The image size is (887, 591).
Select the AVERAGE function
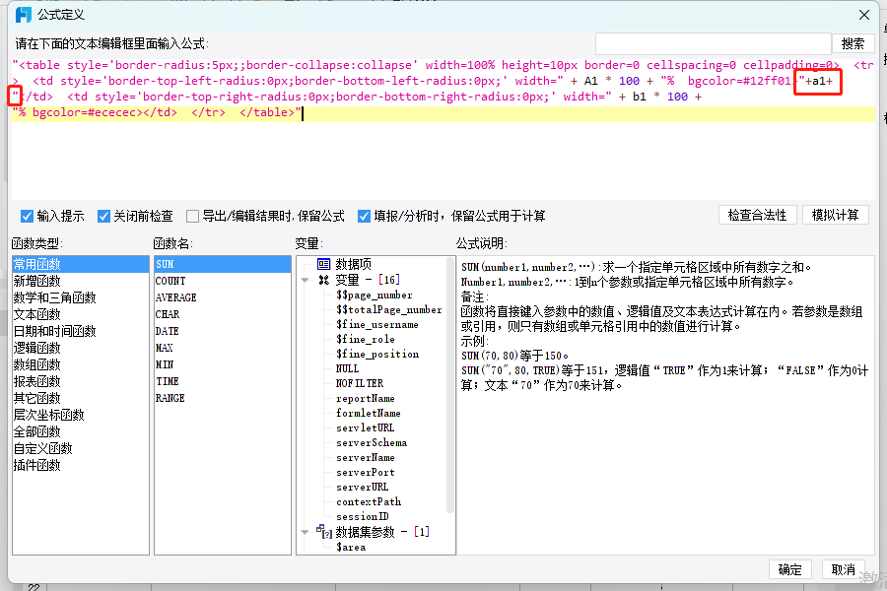[x=223, y=297]
